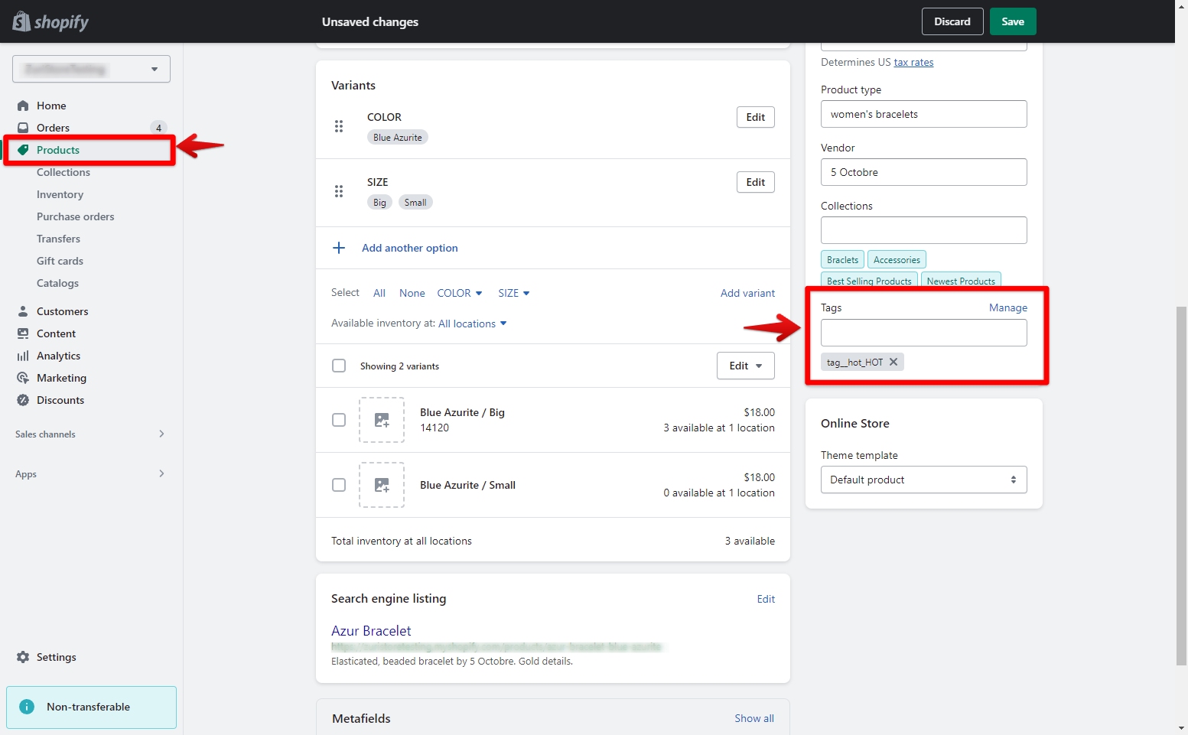1188x735 pixels.
Task: Click the Discounts badge icon
Action: 23,400
